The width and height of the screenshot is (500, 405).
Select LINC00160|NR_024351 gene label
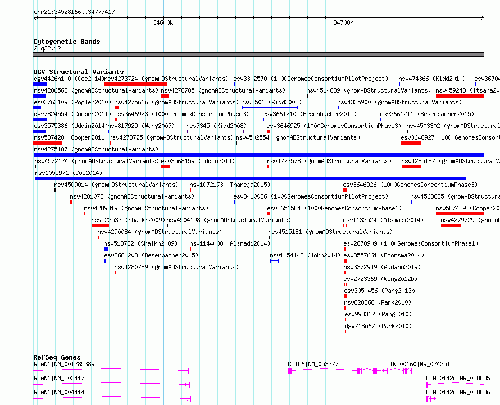pyautogui.click(x=418, y=364)
